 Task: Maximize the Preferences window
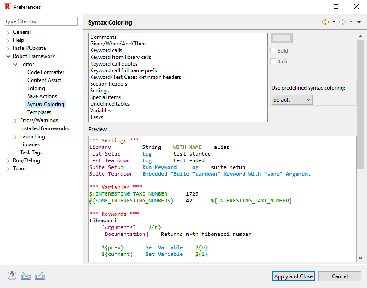(x=336, y=7)
